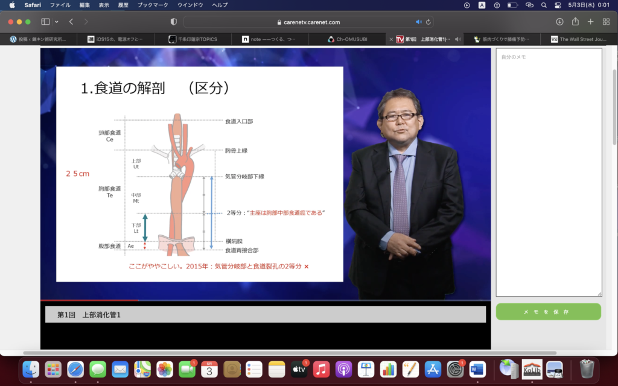Image resolution: width=618 pixels, height=386 pixels.
Task: Click the Safari sidebar toggle icon
Action: click(x=45, y=22)
